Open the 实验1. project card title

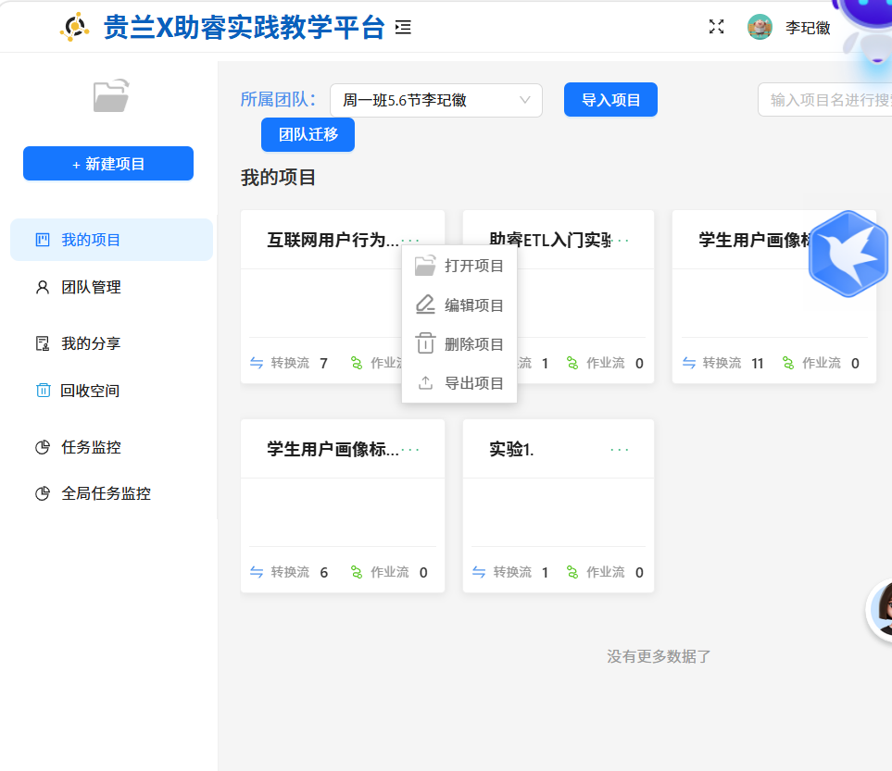(x=511, y=449)
